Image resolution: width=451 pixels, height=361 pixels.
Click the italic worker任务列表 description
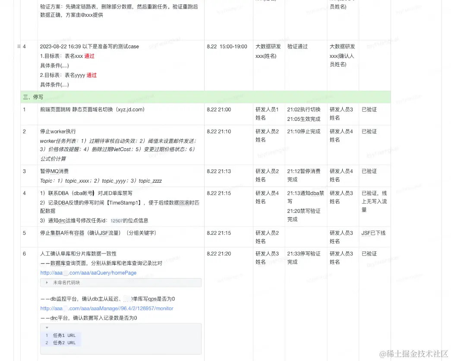coord(118,150)
